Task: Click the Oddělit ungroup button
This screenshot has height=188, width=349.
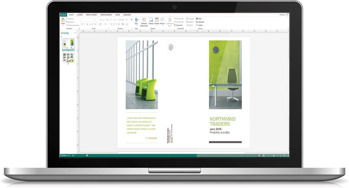Action: [x=190, y=22]
